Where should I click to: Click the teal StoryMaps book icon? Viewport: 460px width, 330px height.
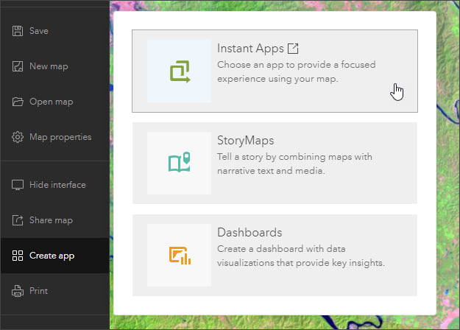click(180, 162)
